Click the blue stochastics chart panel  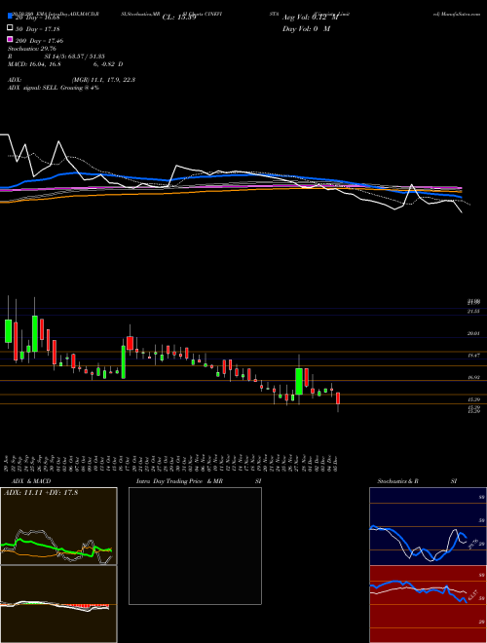click(x=428, y=526)
